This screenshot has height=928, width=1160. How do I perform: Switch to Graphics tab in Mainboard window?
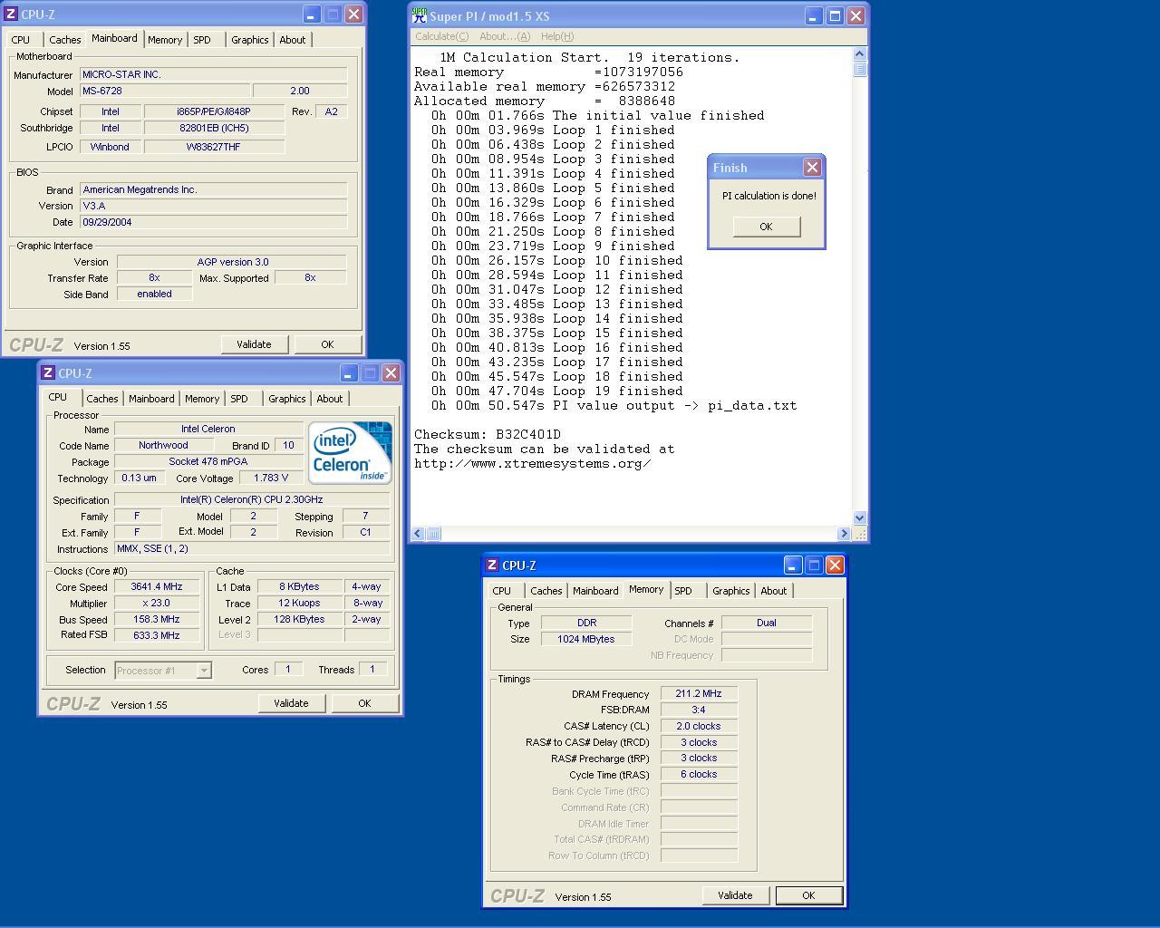[x=249, y=40]
